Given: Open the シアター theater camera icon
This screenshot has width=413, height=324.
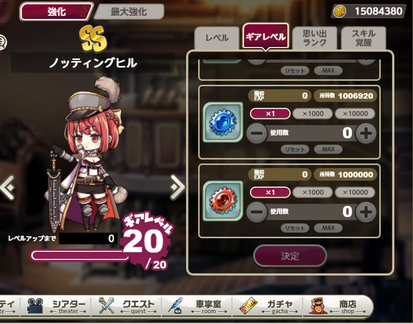Looking at the screenshot, I should [35, 306].
